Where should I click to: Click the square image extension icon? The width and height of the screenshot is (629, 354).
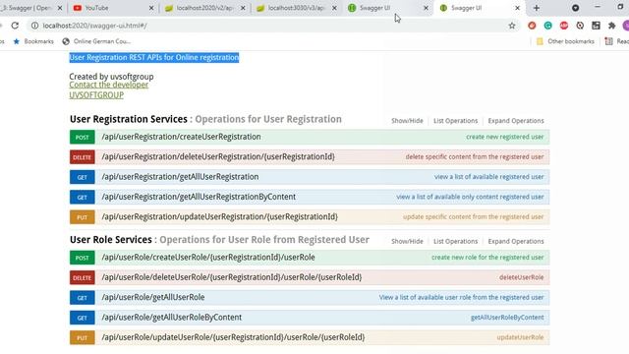point(596,26)
